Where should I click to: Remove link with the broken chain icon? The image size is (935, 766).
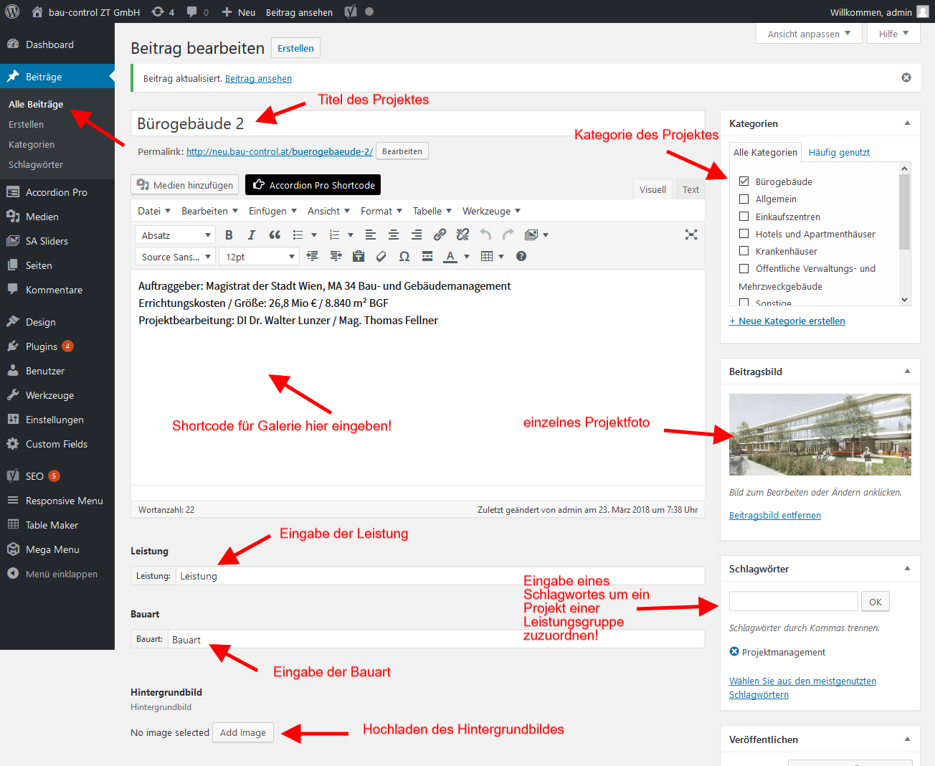[462, 235]
